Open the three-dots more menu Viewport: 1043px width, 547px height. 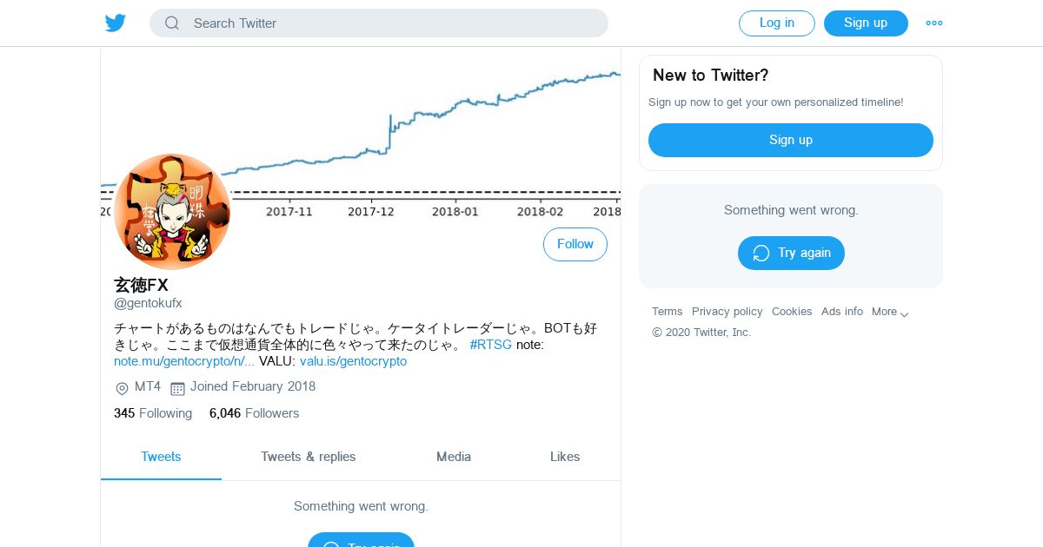click(934, 23)
